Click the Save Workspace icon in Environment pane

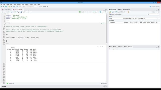(113, 12)
